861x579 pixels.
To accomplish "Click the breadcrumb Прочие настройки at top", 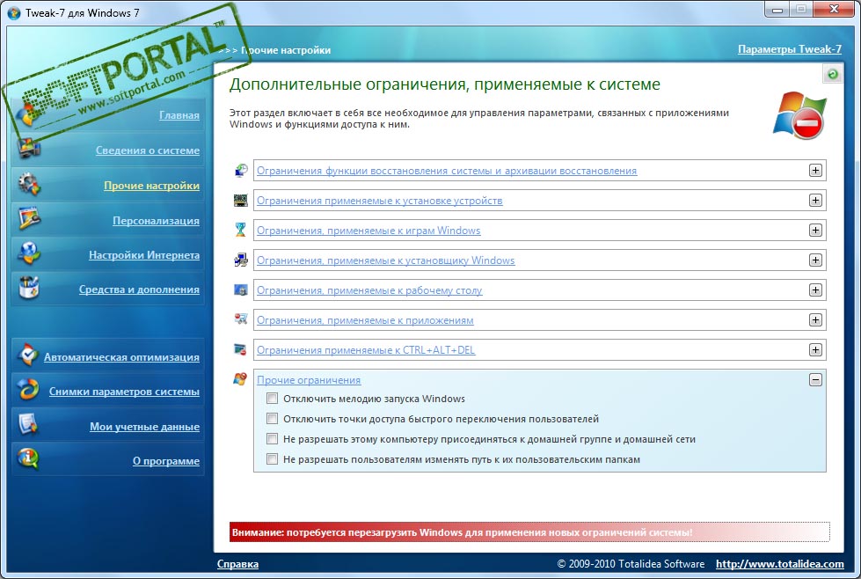I will [x=286, y=50].
